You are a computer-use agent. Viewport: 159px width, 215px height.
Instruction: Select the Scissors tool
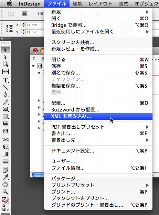(x=6, y=139)
